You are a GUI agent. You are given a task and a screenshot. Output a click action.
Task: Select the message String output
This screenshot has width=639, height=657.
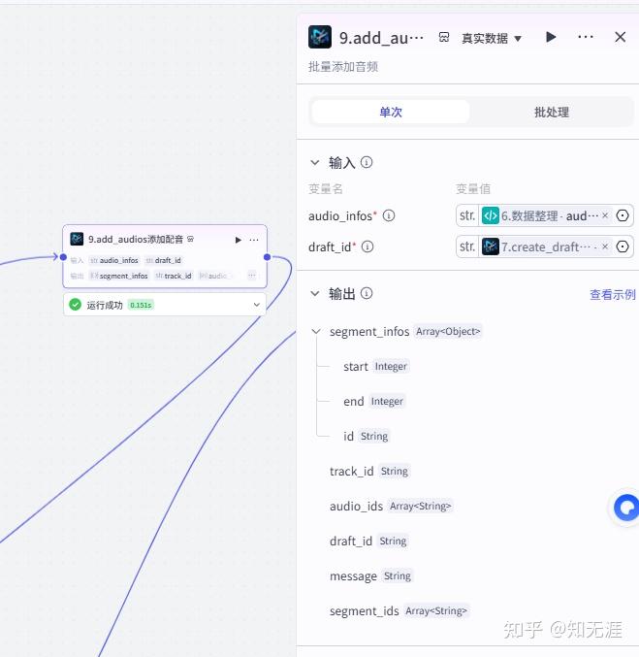pos(371,576)
